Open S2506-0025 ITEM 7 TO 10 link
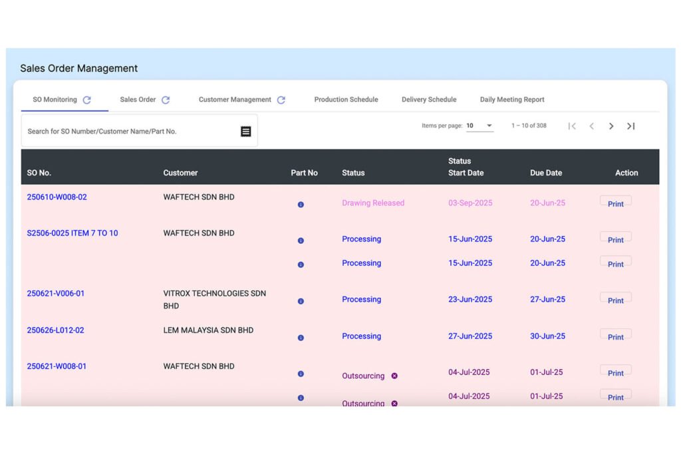681x454 pixels. [x=72, y=233]
